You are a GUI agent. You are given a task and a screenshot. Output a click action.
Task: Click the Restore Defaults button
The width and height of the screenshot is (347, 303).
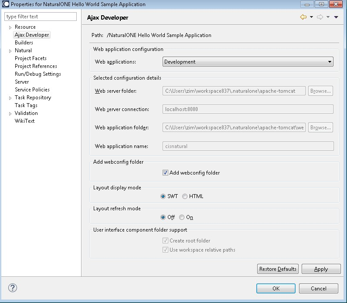(x=278, y=269)
